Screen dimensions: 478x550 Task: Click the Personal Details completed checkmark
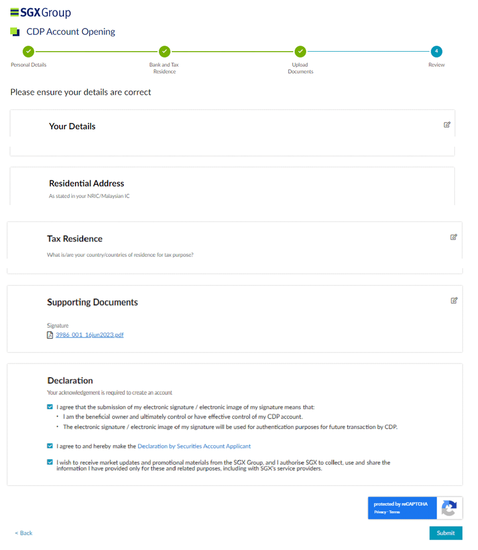click(28, 51)
